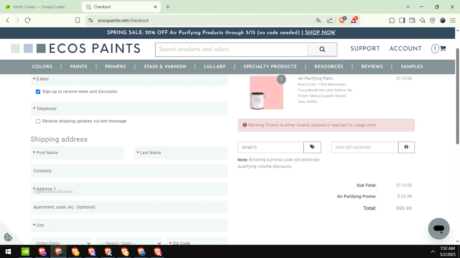Open Leo AI sparkle icon
This screenshot has height=258, width=460.
point(422,20)
